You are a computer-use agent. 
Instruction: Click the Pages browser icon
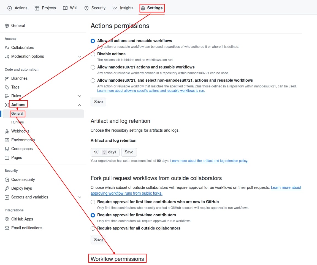pyautogui.click(x=7, y=158)
